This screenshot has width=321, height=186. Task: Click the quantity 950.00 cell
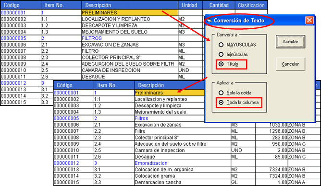tap(272, 144)
